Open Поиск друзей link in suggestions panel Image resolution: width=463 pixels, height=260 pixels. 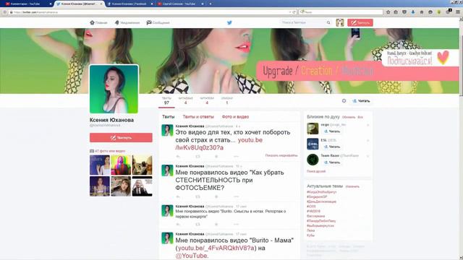pos(316,171)
